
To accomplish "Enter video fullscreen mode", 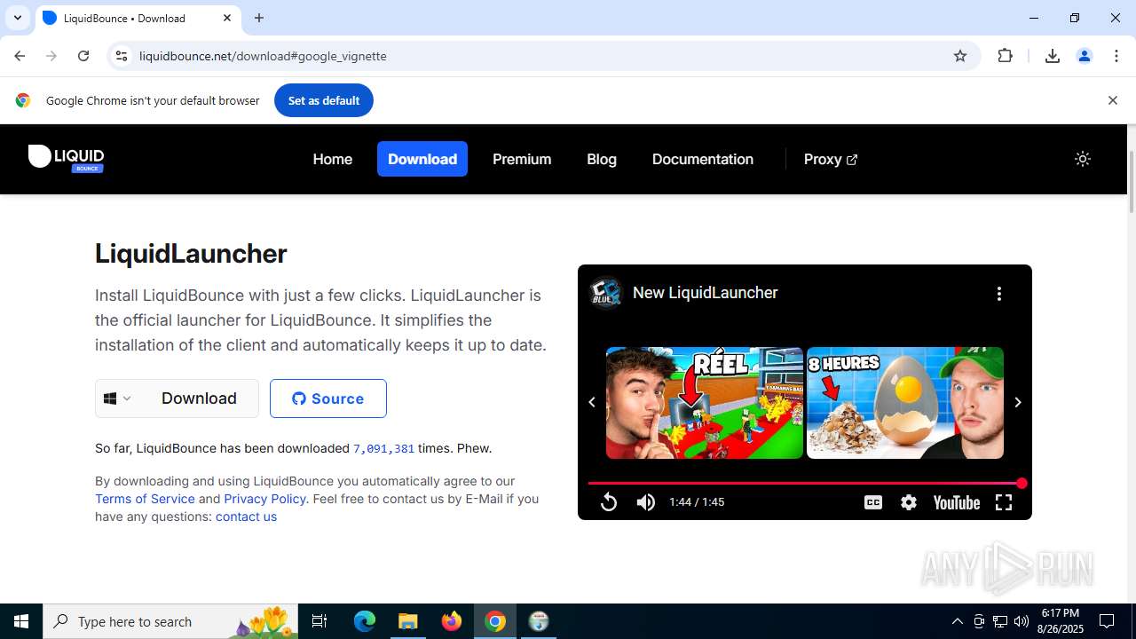I will [x=1004, y=502].
